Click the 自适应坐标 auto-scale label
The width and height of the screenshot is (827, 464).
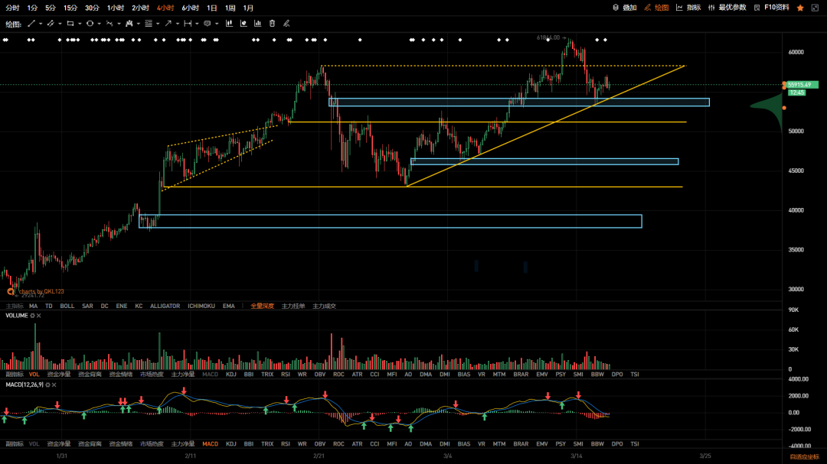point(804,456)
